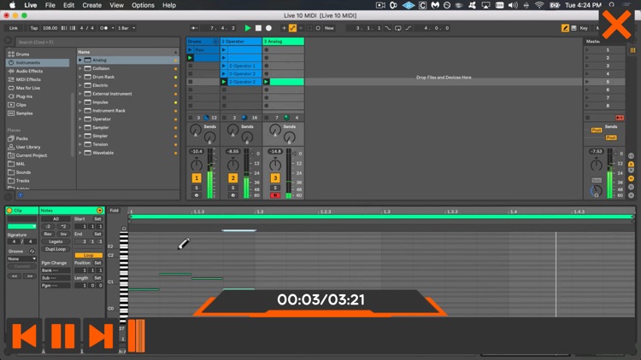Click the Arrangement Record button in transport

tap(268, 28)
